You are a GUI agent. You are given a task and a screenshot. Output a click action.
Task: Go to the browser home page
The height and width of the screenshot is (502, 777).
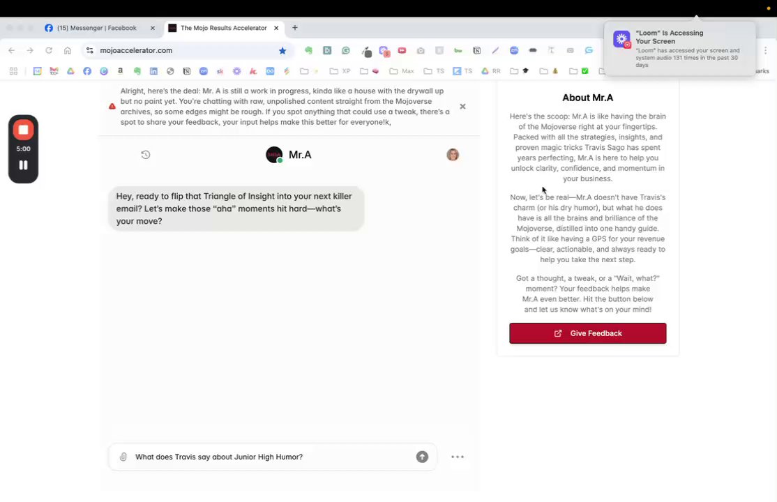tap(68, 50)
